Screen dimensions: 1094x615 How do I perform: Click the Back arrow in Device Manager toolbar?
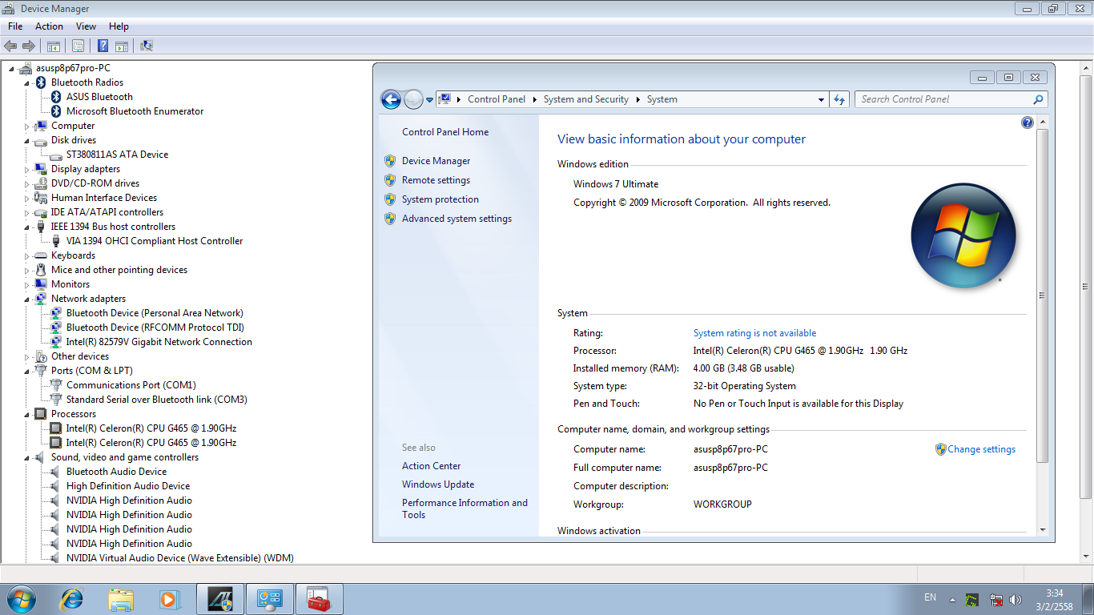click(x=10, y=46)
